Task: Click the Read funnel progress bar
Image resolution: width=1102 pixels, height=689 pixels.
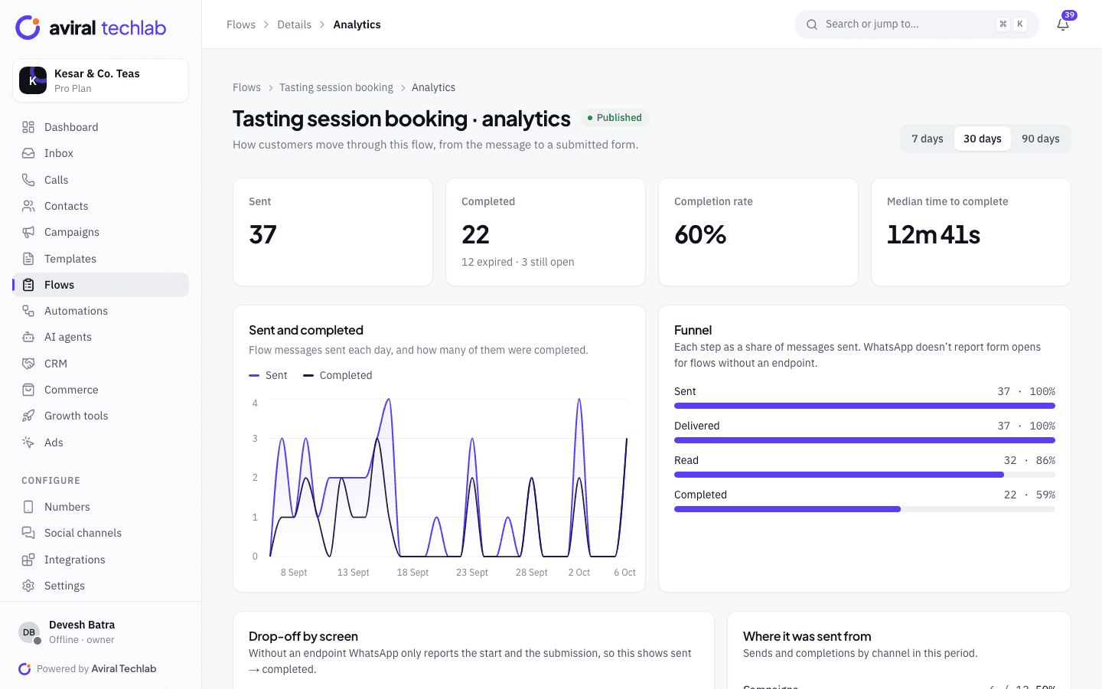Action: coord(865,475)
